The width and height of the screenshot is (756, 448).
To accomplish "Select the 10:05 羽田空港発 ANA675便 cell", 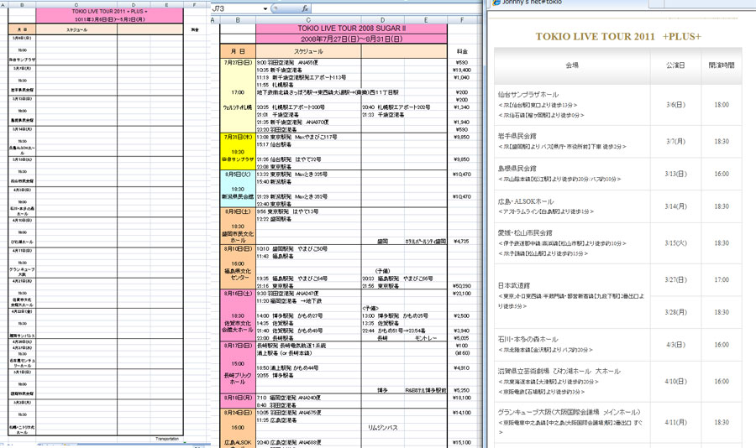I will click(308, 413).
